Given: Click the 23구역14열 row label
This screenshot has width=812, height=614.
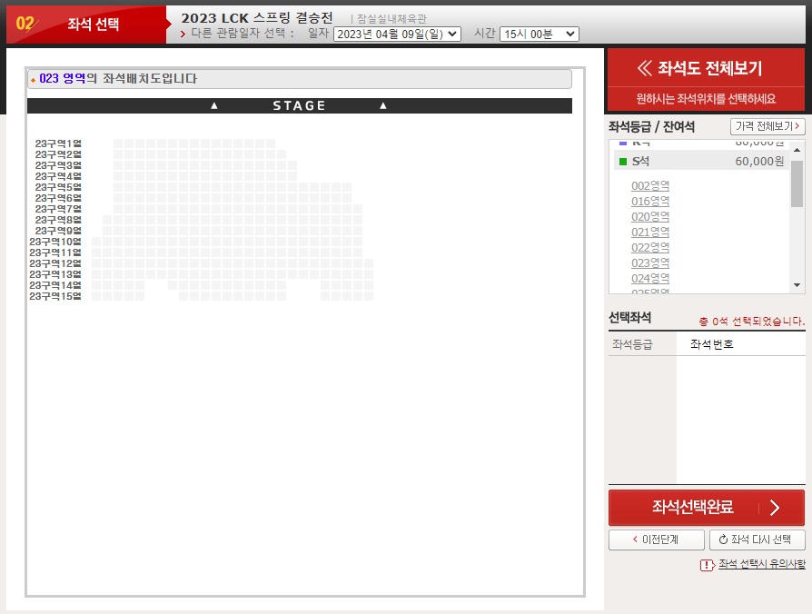Looking at the screenshot, I should pyautogui.click(x=55, y=285).
